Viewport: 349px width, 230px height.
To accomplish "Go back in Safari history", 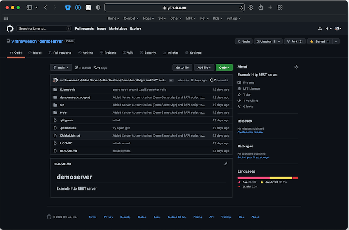I will (46, 7).
